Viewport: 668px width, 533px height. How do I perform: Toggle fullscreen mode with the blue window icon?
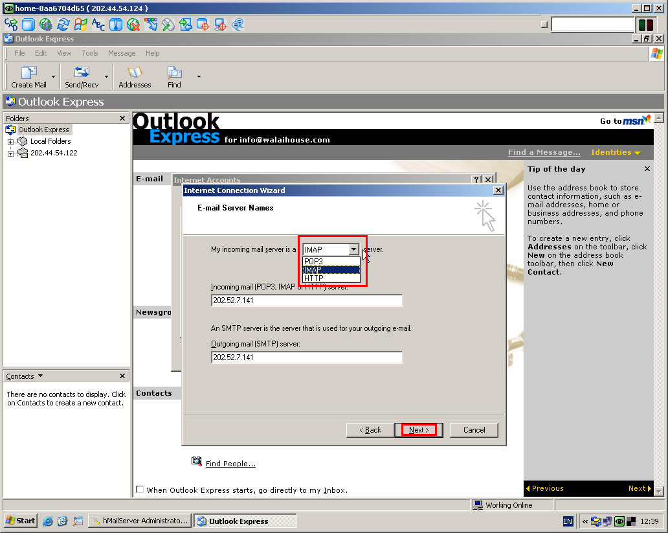[x=28, y=25]
